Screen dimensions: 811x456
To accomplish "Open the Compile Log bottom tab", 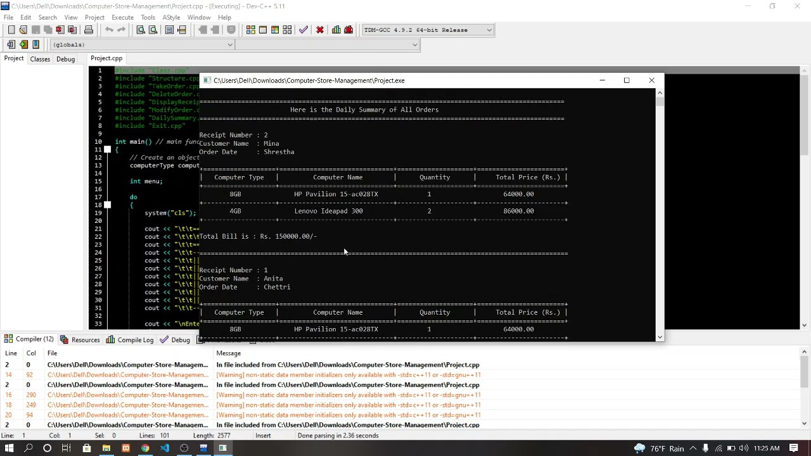I will pos(130,340).
